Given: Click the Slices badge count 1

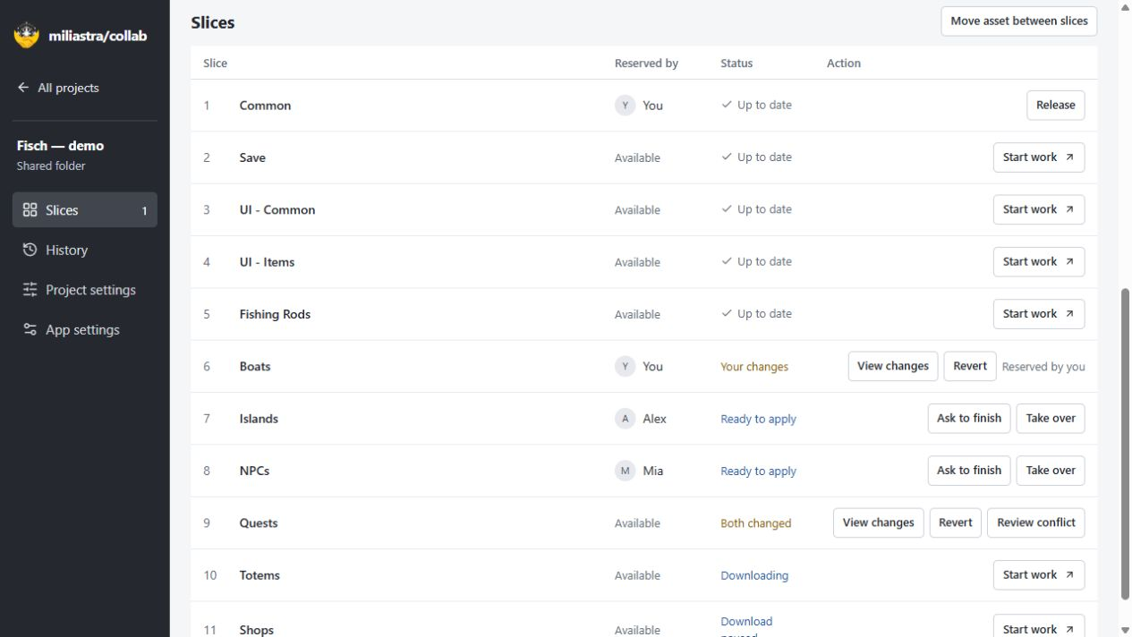Looking at the screenshot, I should tap(144, 211).
